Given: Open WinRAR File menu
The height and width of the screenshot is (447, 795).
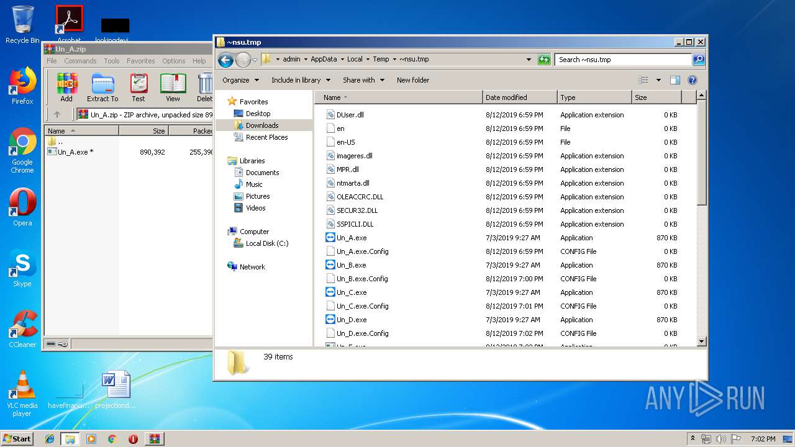Looking at the screenshot, I should pos(52,61).
